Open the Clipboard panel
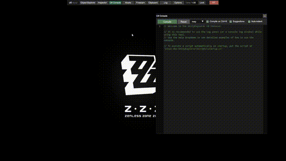 coord(153,3)
